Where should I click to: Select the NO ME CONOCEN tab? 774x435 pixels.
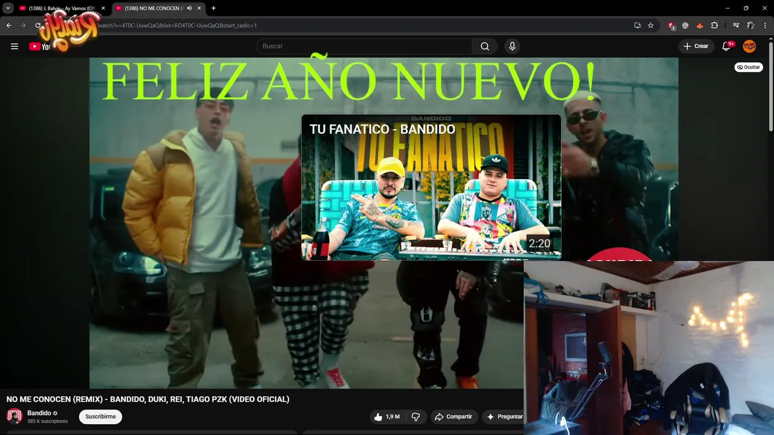tap(154, 8)
